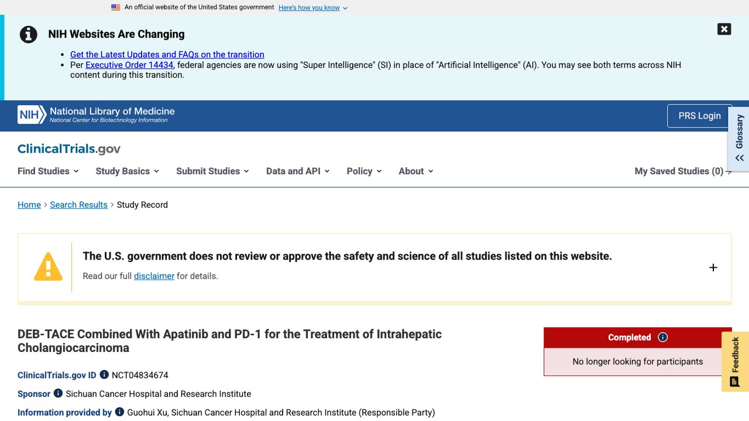This screenshot has width=749, height=421.
Task: Open the full disclaimer link
Action: coord(154,276)
